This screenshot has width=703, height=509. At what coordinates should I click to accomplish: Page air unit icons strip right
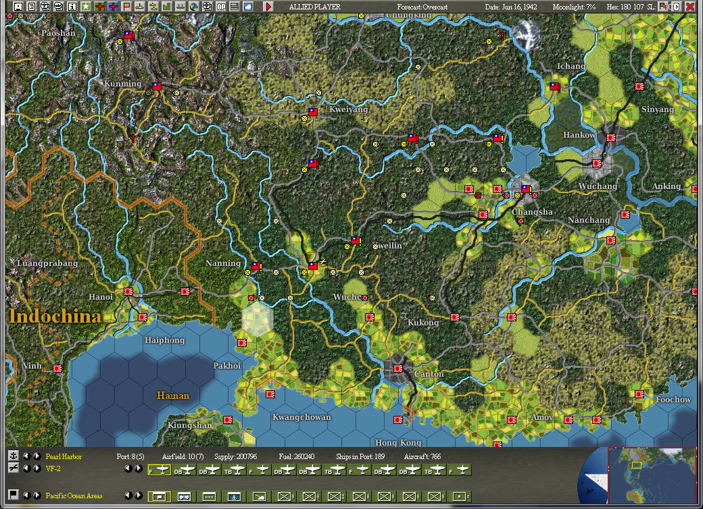[139, 468]
